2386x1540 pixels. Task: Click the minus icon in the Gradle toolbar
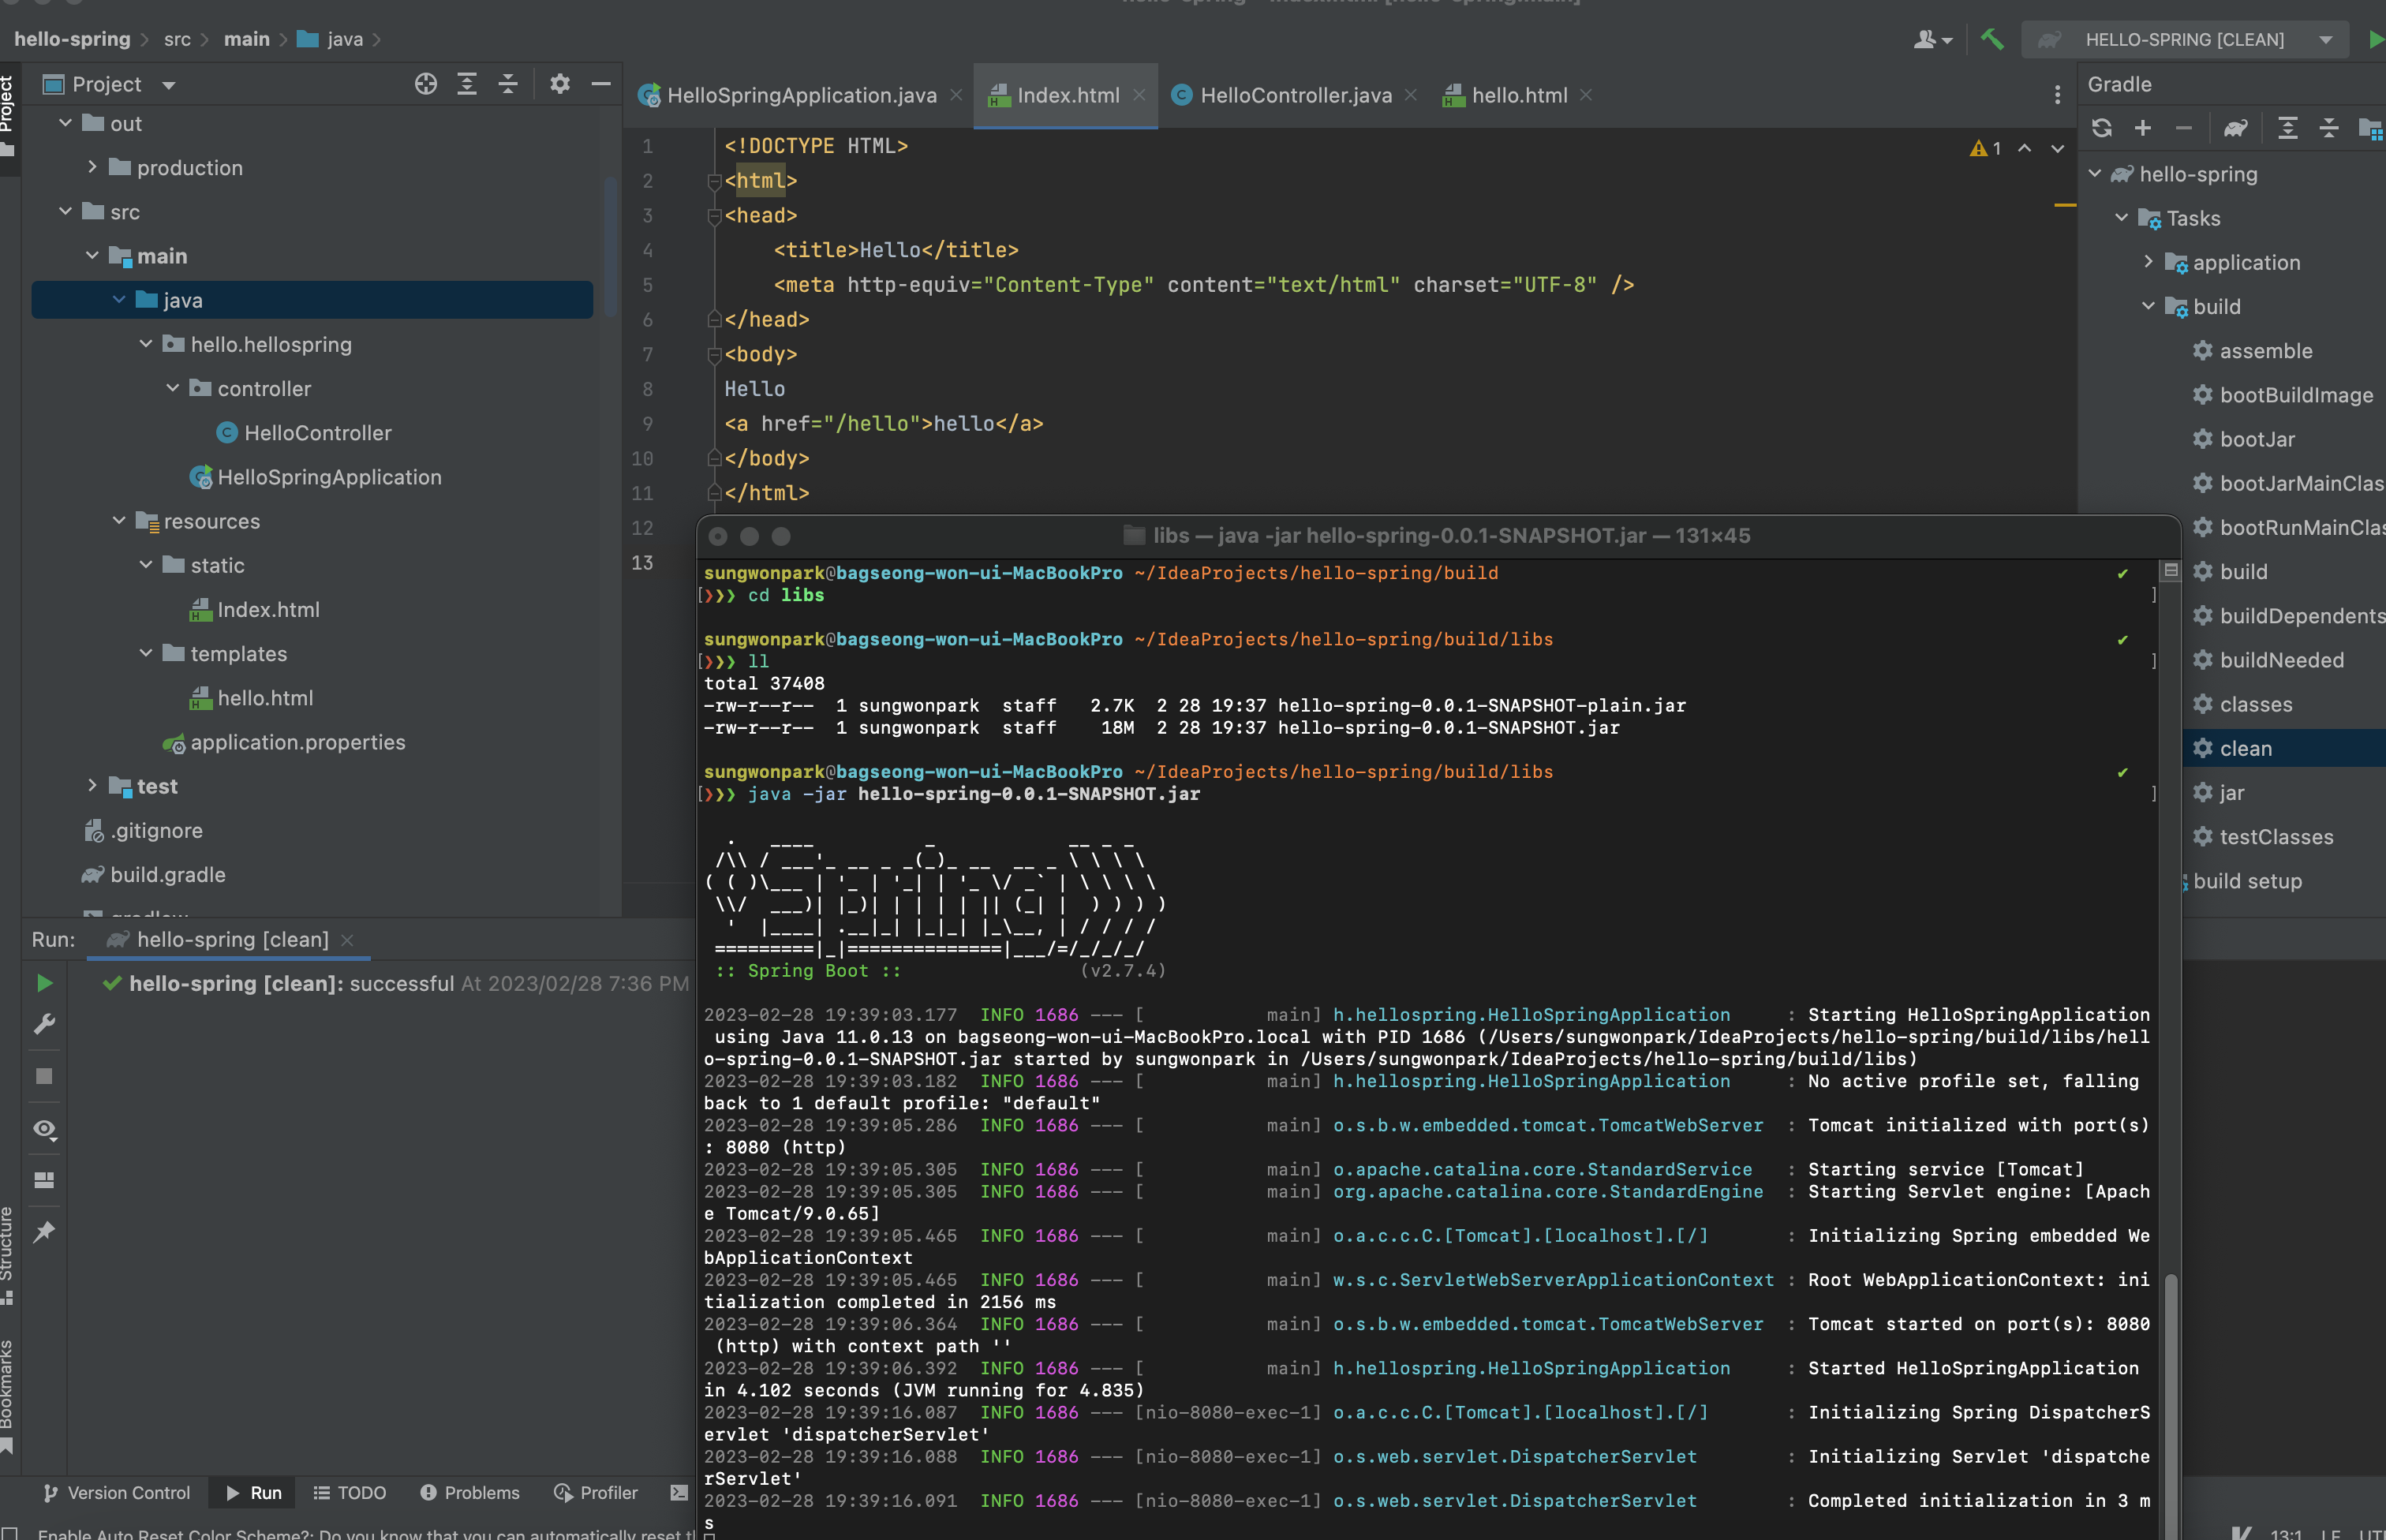pos(2183,128)
